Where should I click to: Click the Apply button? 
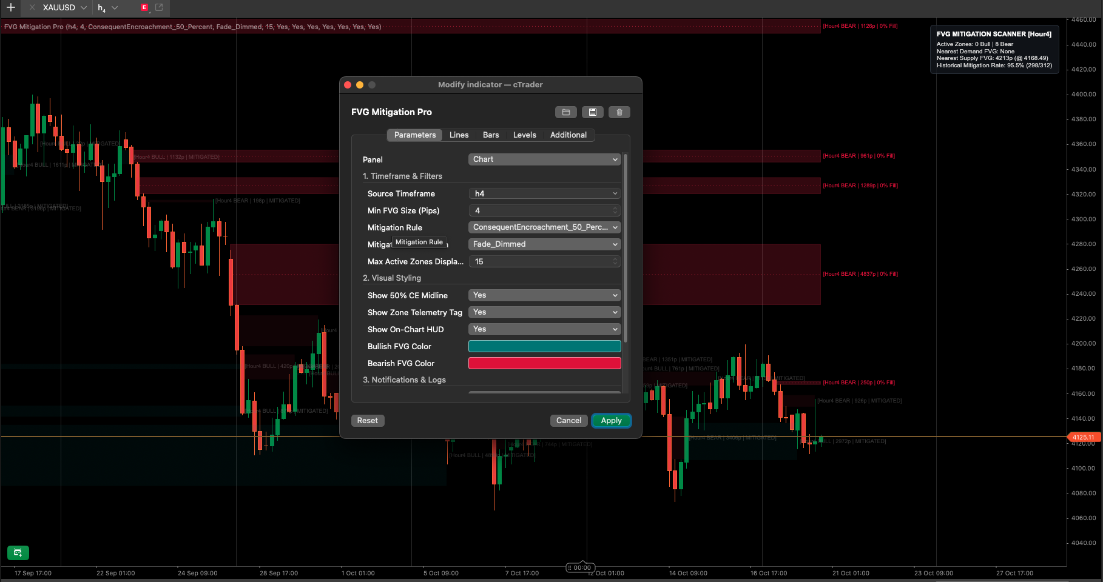click(x=611, y=421)
